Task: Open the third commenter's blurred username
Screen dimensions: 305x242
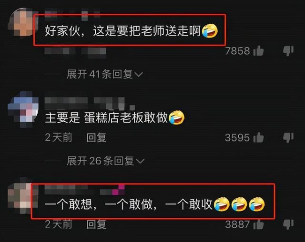Action: (x=85, y=190)
